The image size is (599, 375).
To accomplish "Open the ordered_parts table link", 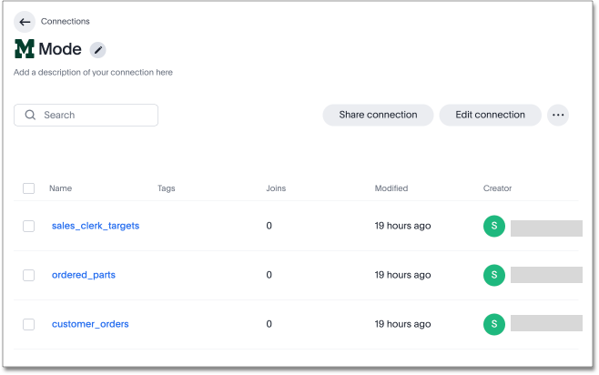I will tap(84, 275).
